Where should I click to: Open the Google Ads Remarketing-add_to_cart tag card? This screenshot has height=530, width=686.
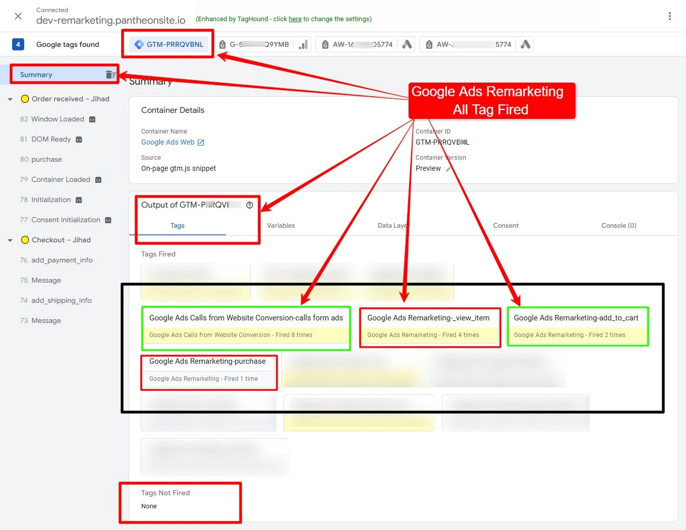point(578,326)
